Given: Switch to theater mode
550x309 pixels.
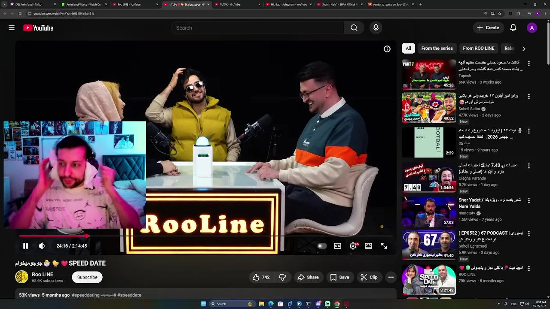Looking at the screenshot, I should [369, 246].
